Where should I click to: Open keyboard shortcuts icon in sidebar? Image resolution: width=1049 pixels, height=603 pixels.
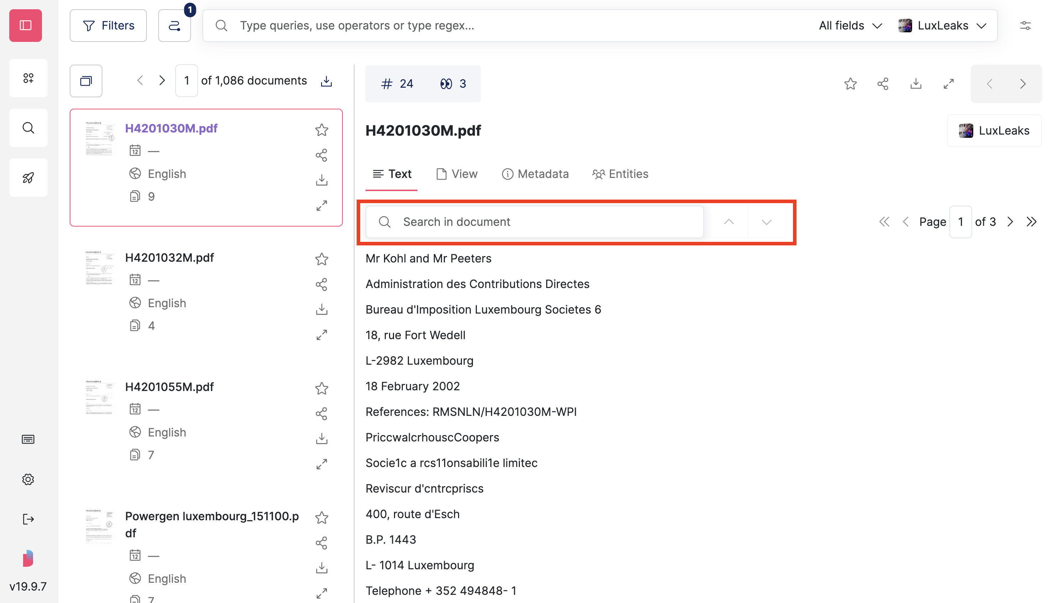(28, 439)
